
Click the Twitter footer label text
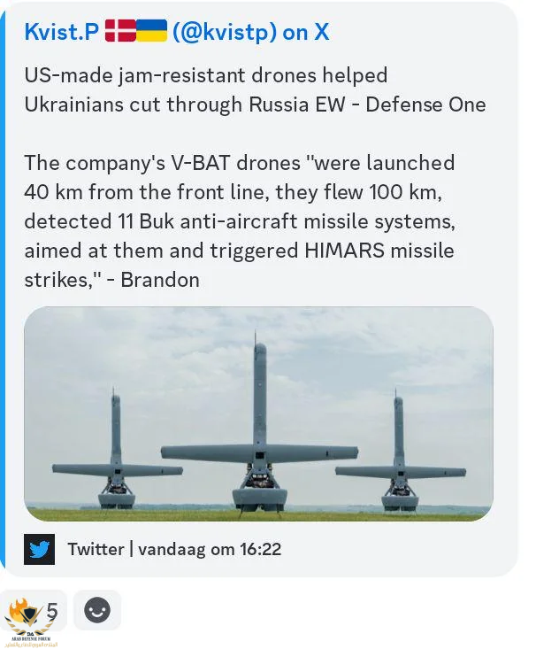[96, 549]
